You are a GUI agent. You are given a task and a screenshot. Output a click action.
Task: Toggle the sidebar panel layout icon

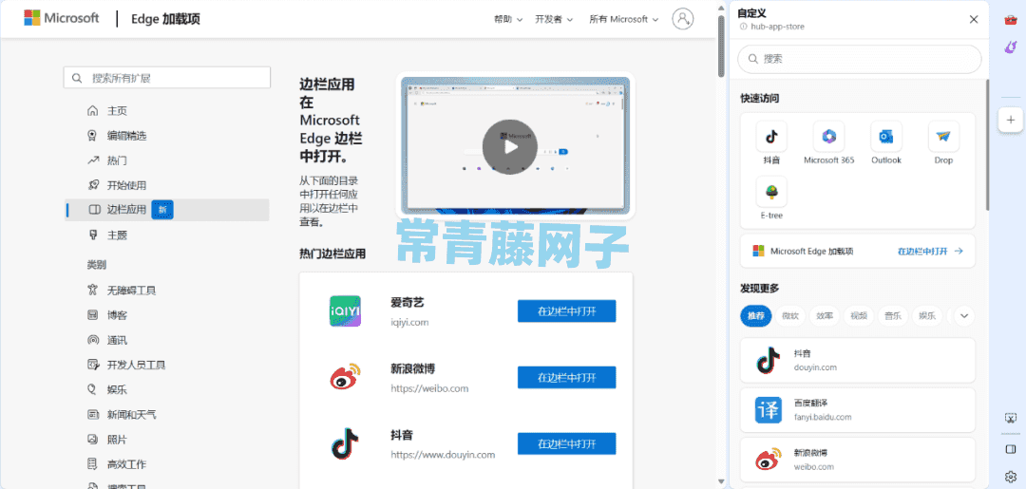pyautogui.click(x=1010, y=449)
